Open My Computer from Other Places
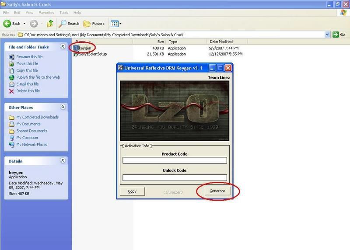The height and width of the screenshot is (250, 350). pyautogui.click(x=28, y=138)
